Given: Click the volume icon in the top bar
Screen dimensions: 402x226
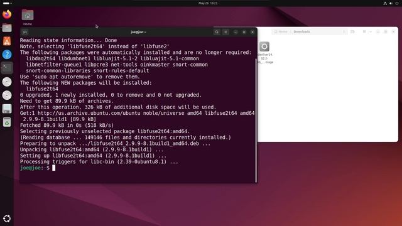Looking at the screenshot, I should [x=391, y=3].
